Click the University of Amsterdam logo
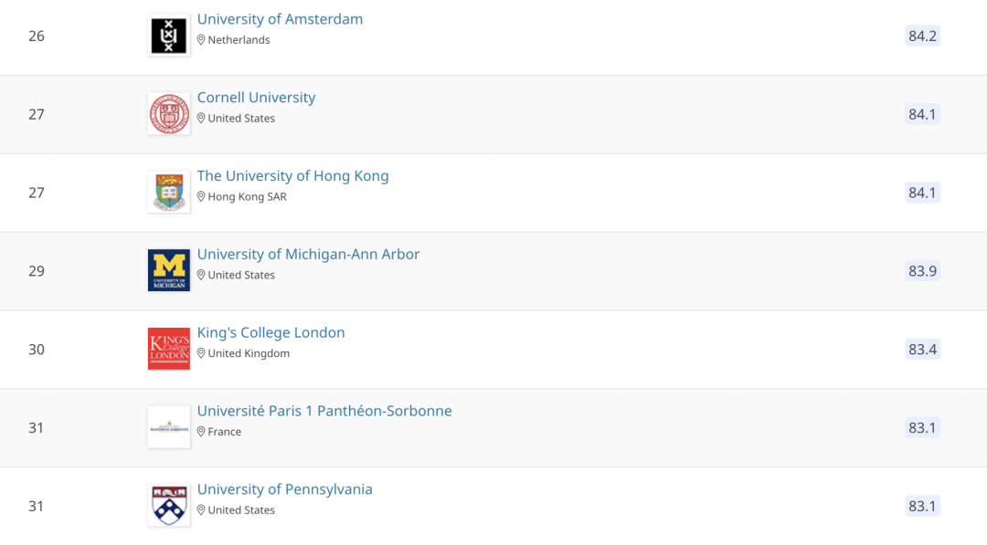The height and width of the screenshot is (545, 987). point(169,36)
